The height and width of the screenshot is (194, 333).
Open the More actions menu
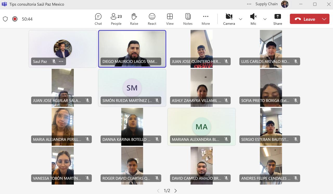pos(206,19)
